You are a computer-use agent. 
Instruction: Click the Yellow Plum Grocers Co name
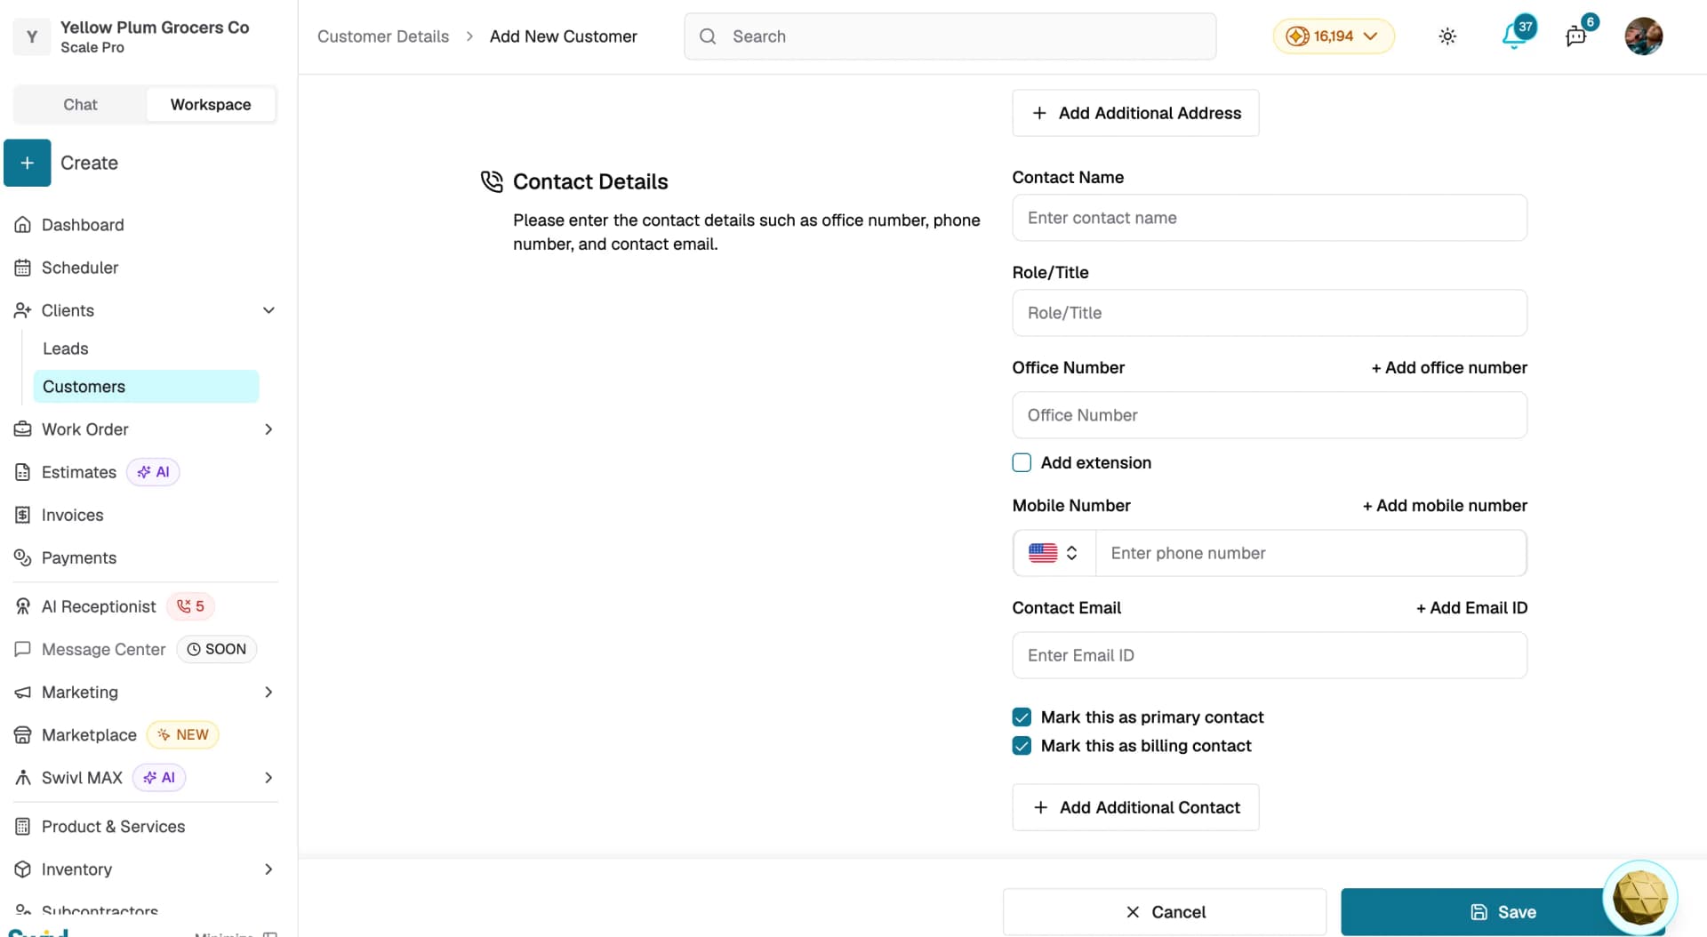click(155, 28)
